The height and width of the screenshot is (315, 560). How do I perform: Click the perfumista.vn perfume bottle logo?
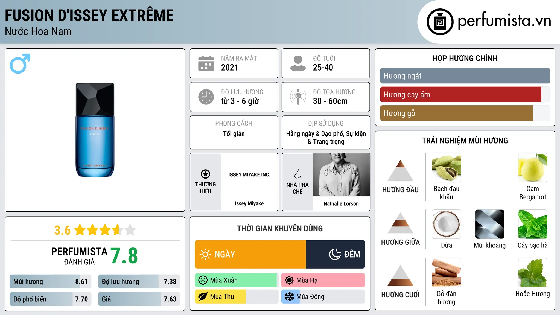point(440,22)
